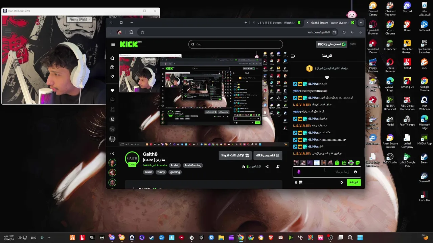Click the share icon under stream
The width and height of the screenshot is (433, 243).
point(267,167)
